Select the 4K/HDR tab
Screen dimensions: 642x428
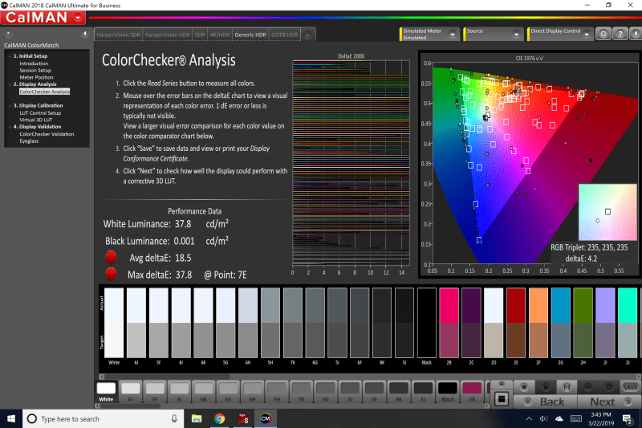tap(219, 35)
